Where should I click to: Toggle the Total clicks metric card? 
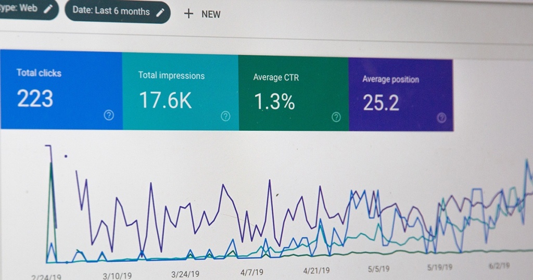[60, 90]
